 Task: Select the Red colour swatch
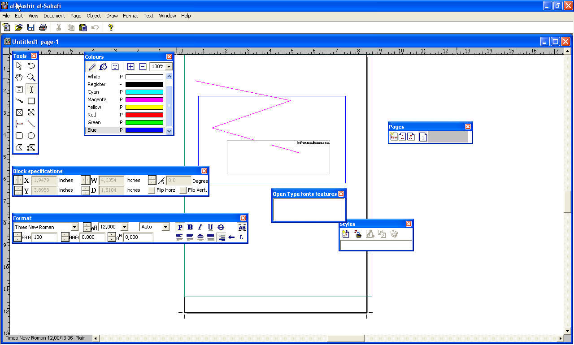(144, 115)
